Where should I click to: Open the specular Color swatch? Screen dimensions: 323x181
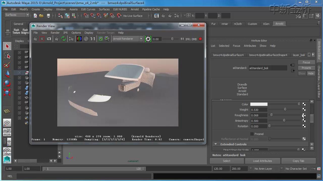tap(259, 104)
